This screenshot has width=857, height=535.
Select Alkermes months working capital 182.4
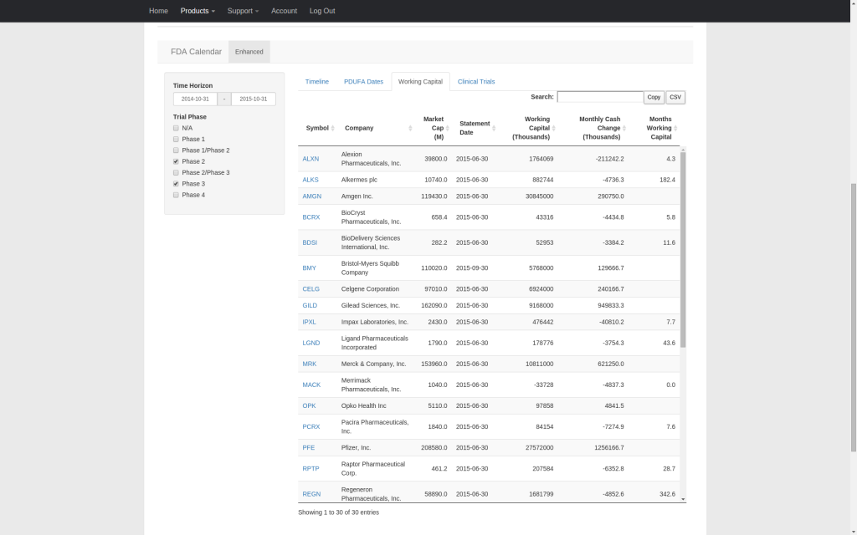tap(667, 180)
